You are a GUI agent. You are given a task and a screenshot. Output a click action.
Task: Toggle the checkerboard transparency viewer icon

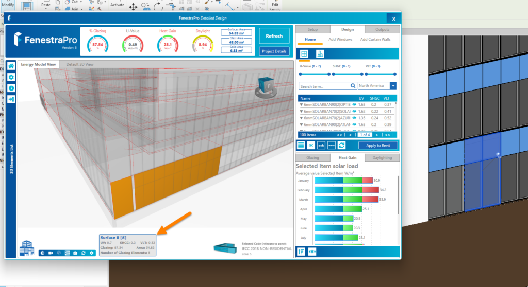point(67,253)
